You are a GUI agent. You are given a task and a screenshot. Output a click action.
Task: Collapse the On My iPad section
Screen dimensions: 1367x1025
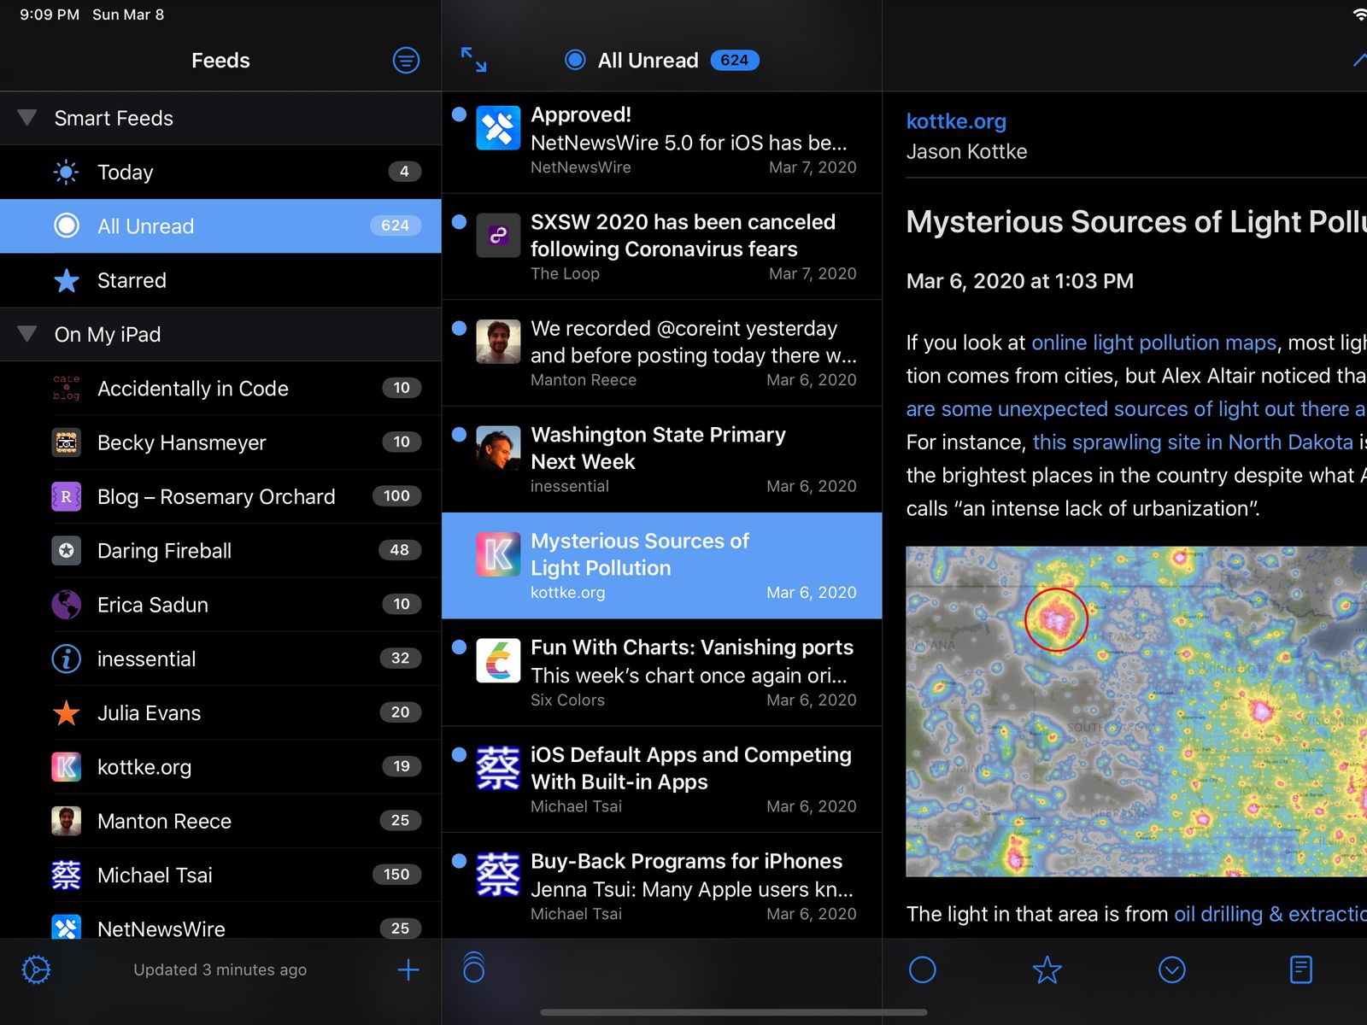(x=27, y=334)
